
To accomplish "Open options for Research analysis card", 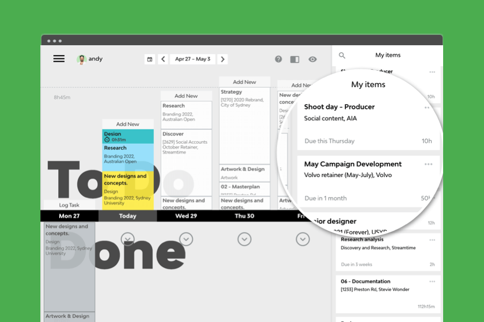I will (432, 240).
